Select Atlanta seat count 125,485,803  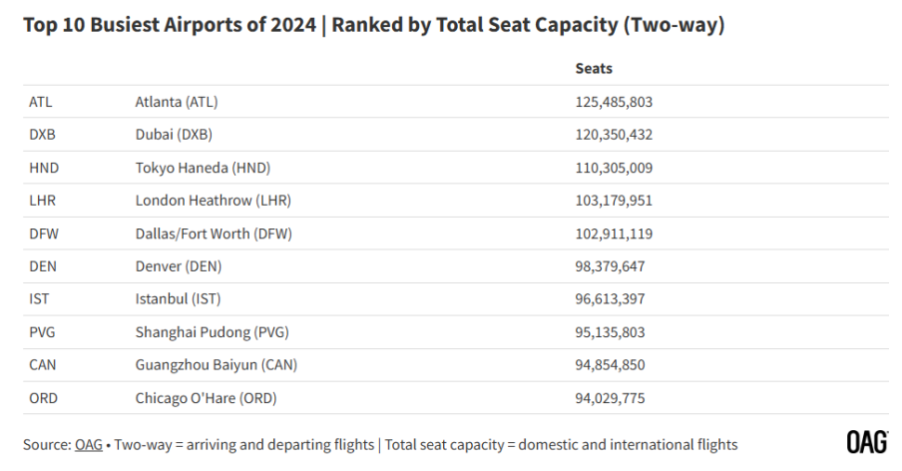point(614,102)
